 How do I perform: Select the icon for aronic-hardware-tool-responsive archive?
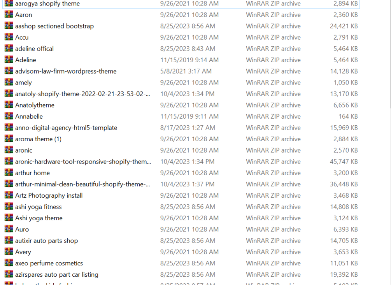tap(9, 162)
